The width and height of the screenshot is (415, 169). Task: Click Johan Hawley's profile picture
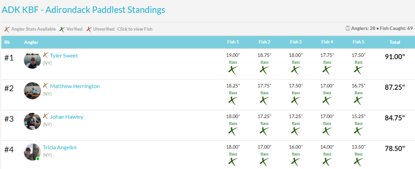32,121
